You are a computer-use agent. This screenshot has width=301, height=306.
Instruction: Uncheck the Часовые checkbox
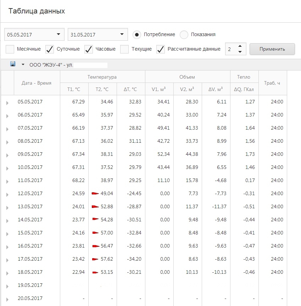point(89,49)
